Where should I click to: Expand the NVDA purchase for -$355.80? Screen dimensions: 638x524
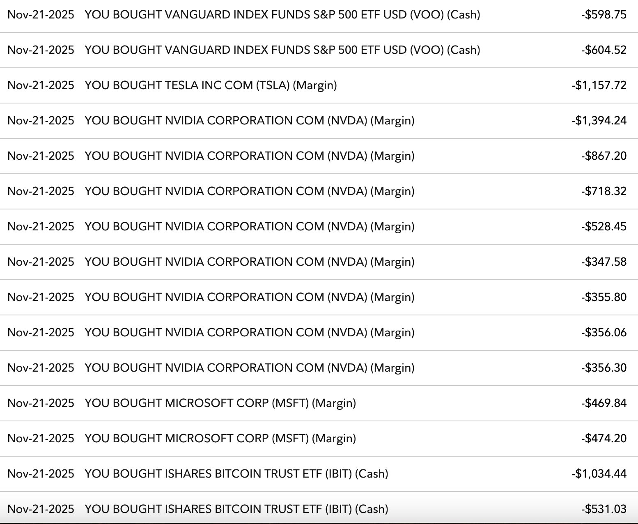249,297
